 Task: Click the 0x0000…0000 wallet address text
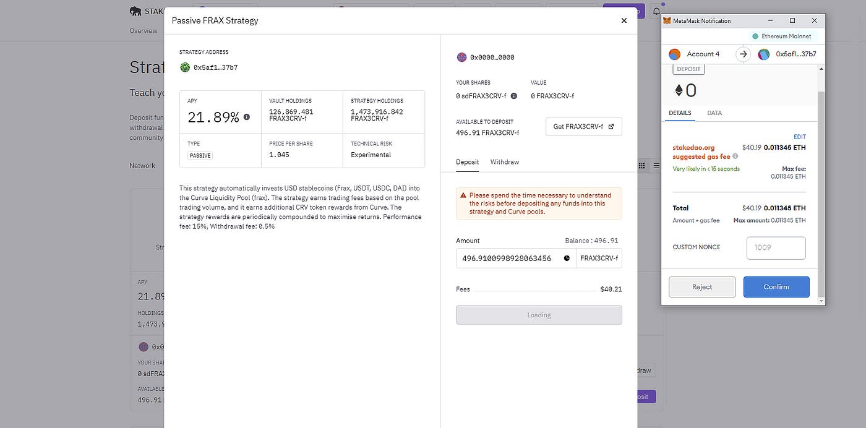click(x=492, y=58)
